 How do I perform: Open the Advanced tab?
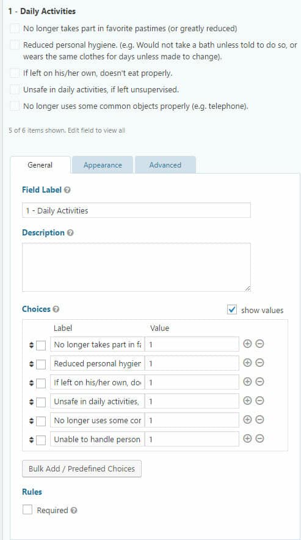click(x=165, y=165)
